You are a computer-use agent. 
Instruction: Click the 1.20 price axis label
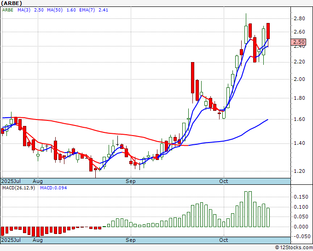pyautogui.click(x=299, y=171)
